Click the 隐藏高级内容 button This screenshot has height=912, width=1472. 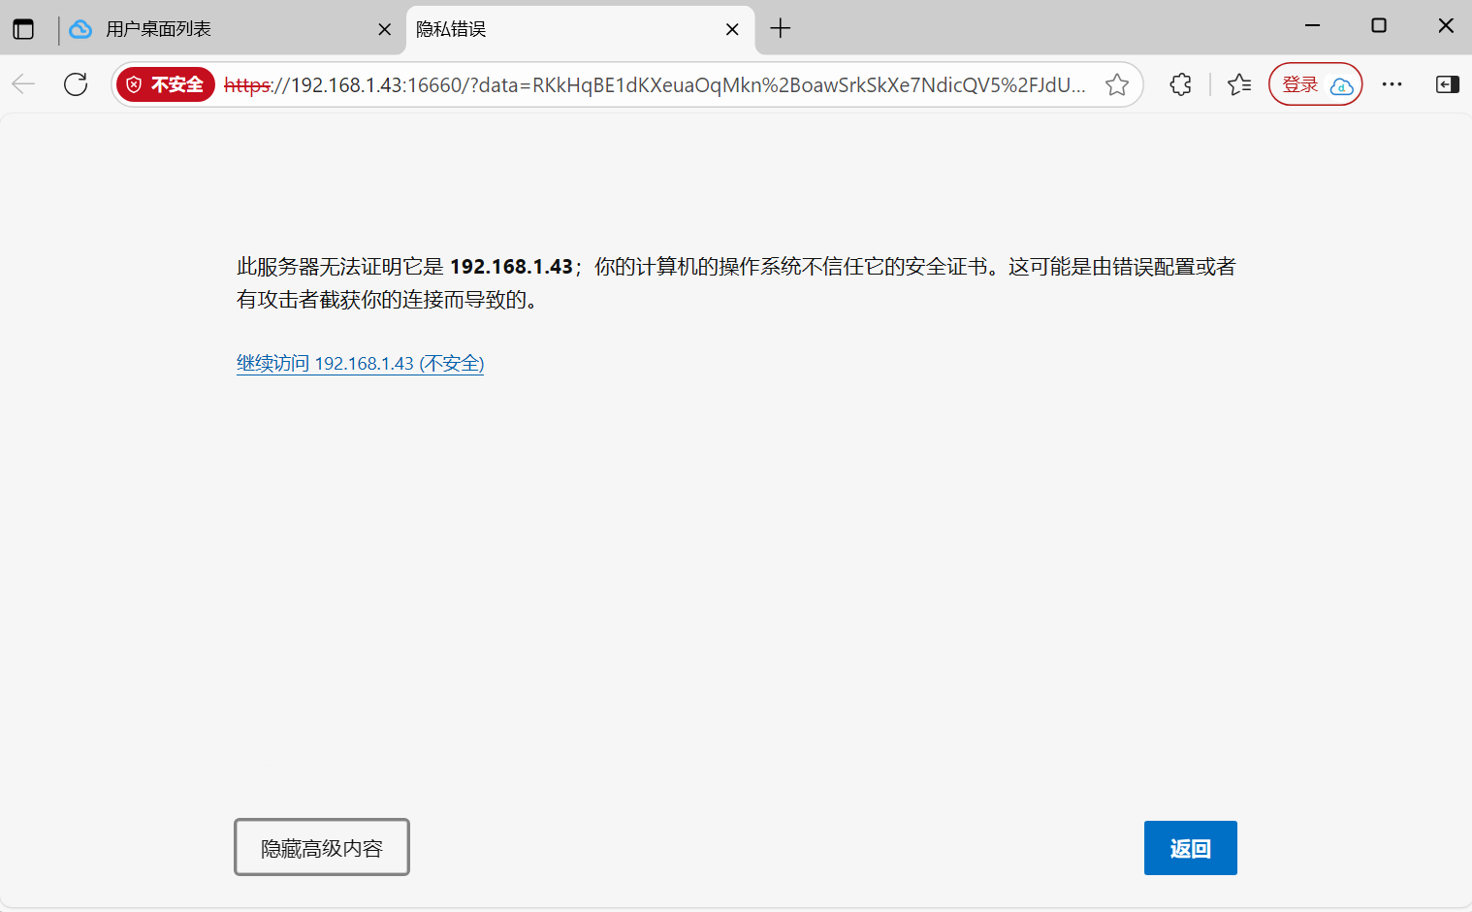(321, 847)
